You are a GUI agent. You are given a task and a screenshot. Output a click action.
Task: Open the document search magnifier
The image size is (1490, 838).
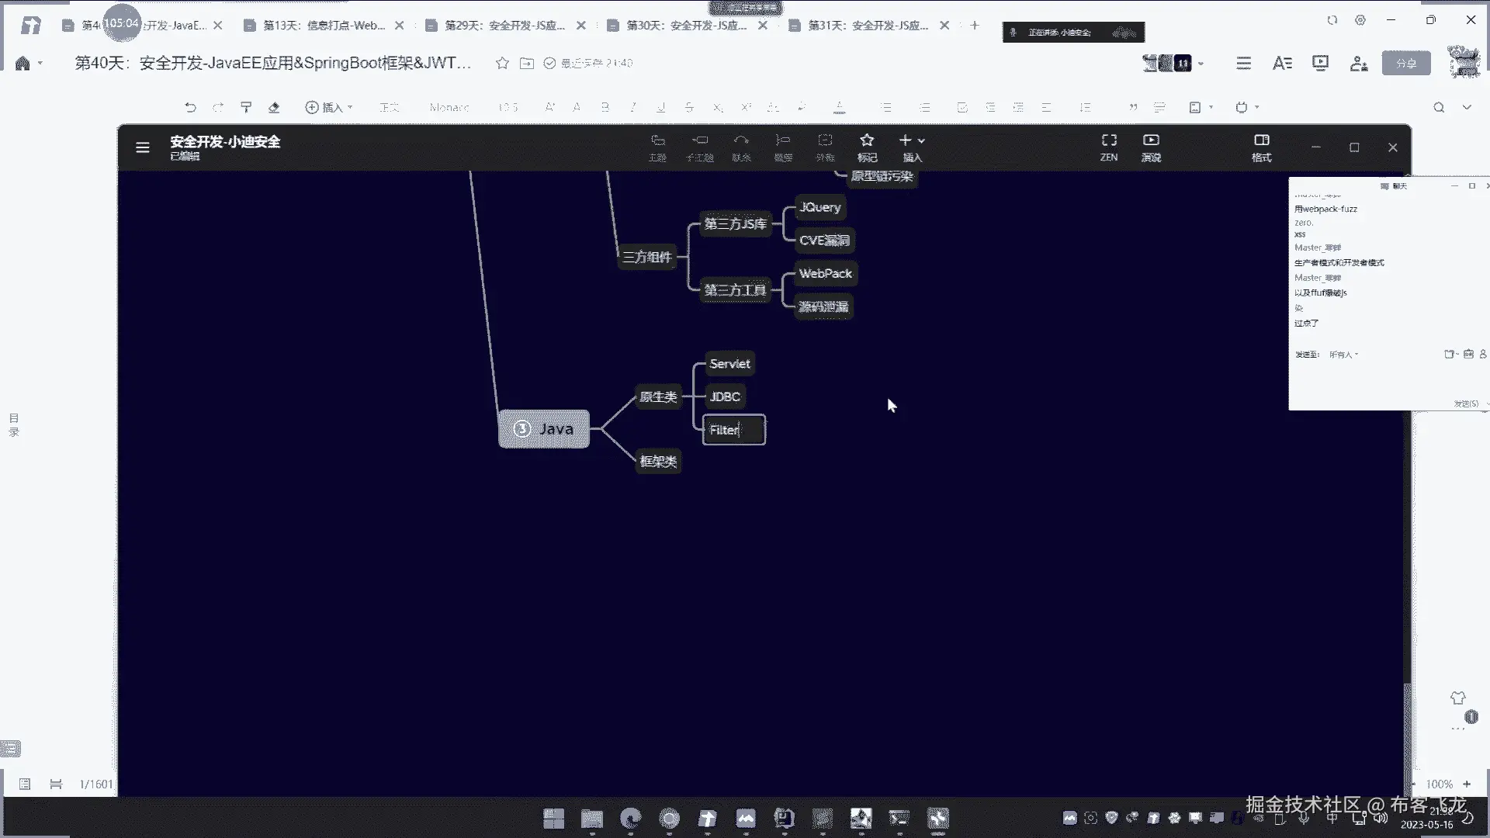click(1439, 107)
